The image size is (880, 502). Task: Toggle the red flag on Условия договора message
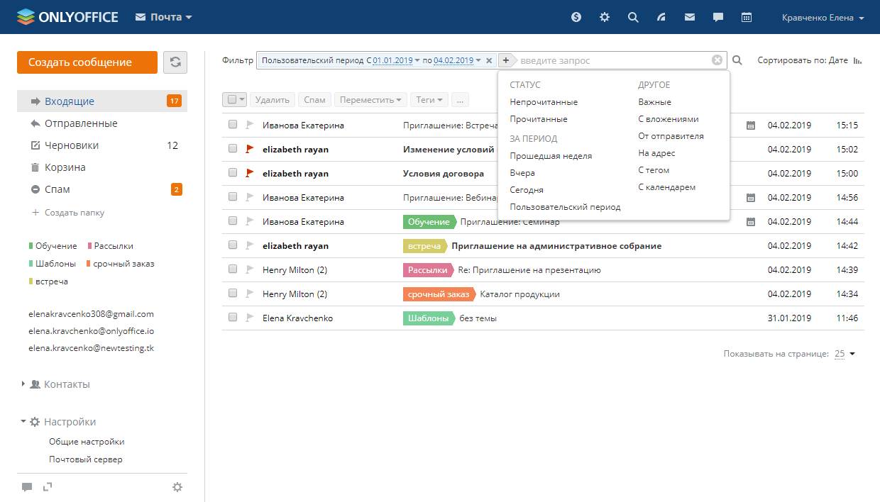pyautogui.click(x=249, y=173)
